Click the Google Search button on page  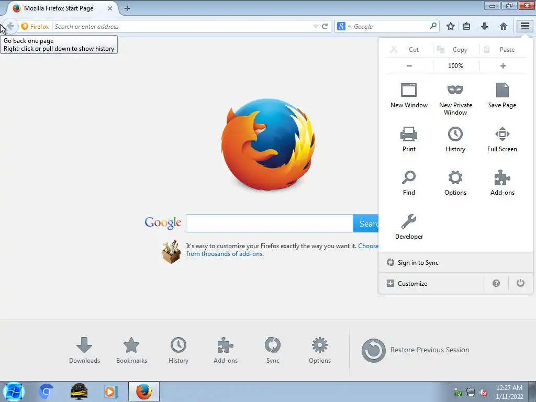click(366, 224)
